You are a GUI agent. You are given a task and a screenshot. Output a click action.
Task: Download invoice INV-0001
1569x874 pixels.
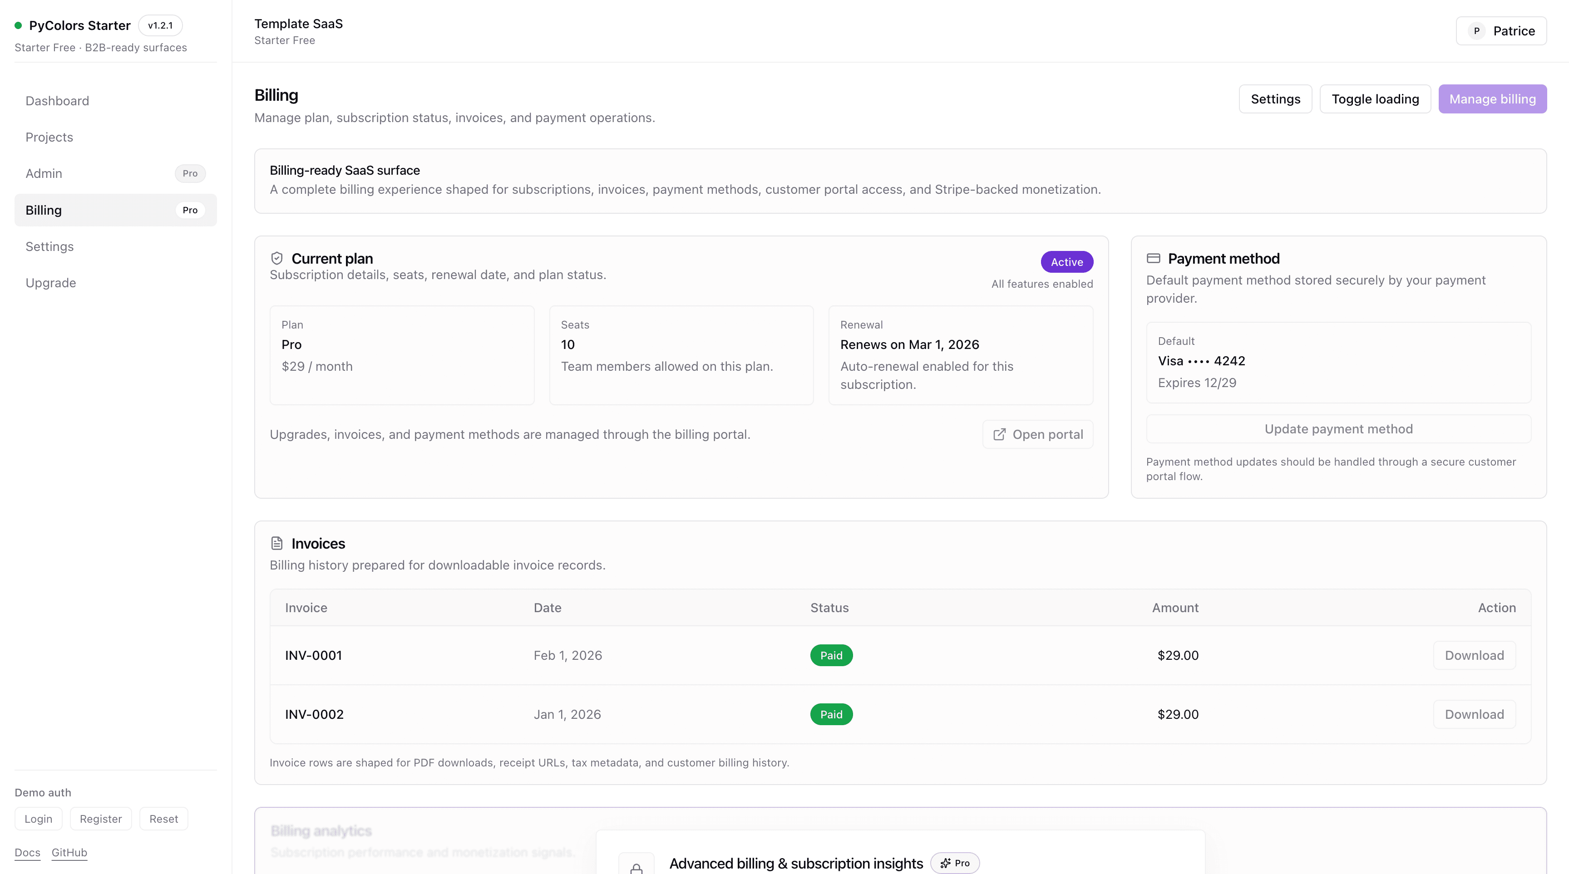pos(1474,655)
